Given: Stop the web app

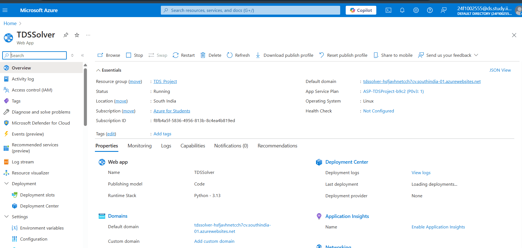Looking at the screenshot, I should pos(134,55).
